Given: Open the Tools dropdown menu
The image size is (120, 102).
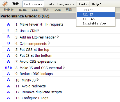Looking at the screenshot, I should (83, 4).
